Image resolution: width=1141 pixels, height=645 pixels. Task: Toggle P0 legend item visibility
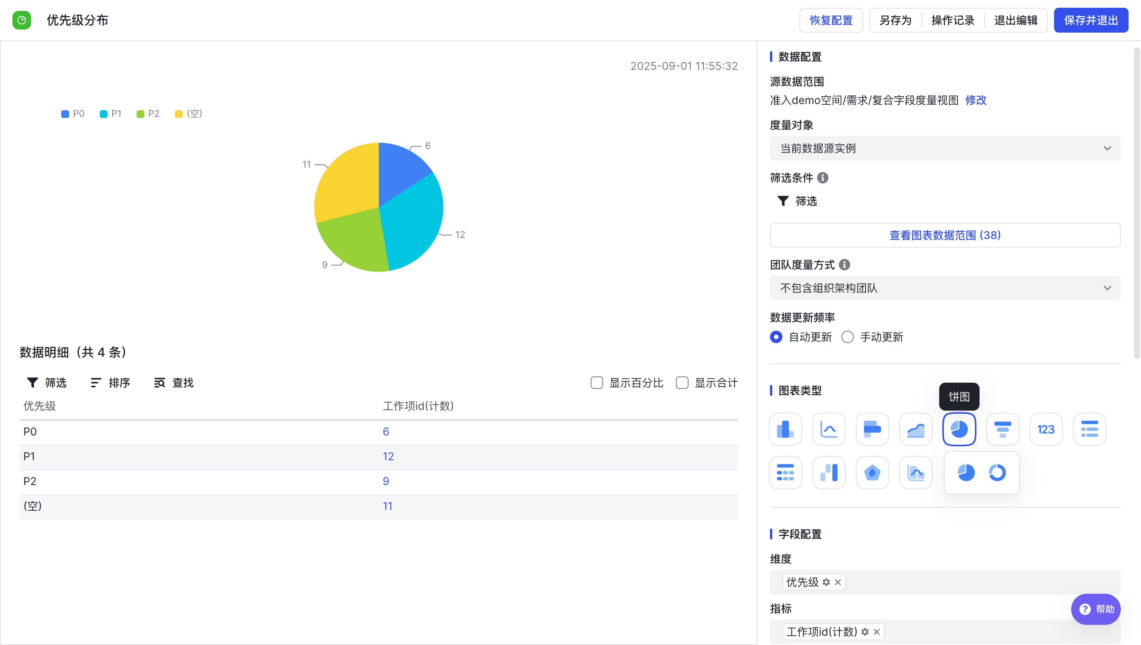pos(73,113)
